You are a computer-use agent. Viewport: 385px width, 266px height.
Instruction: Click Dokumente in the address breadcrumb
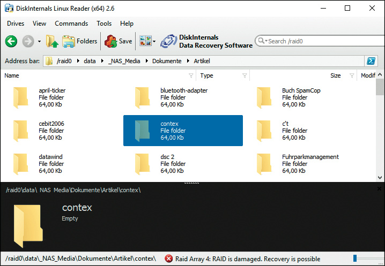click(x=167, y=61)
